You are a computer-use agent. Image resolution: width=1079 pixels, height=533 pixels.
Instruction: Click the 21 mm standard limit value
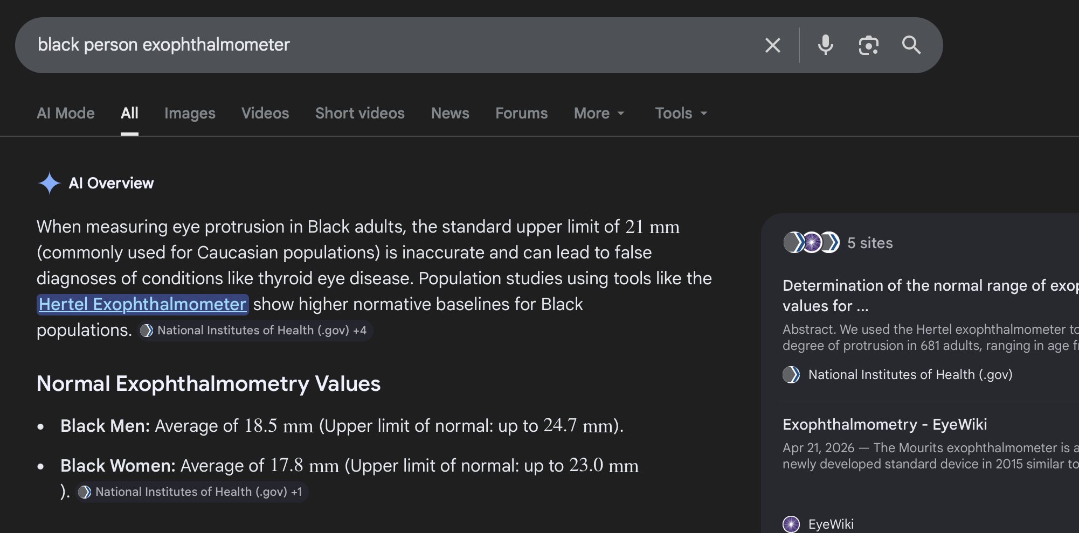pyautogui.click(x=652, y=227)
